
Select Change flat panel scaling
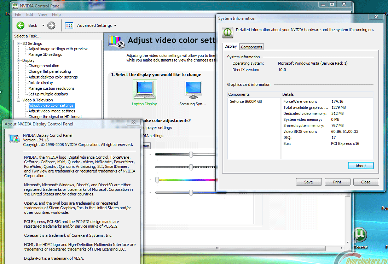coord(50,71)
